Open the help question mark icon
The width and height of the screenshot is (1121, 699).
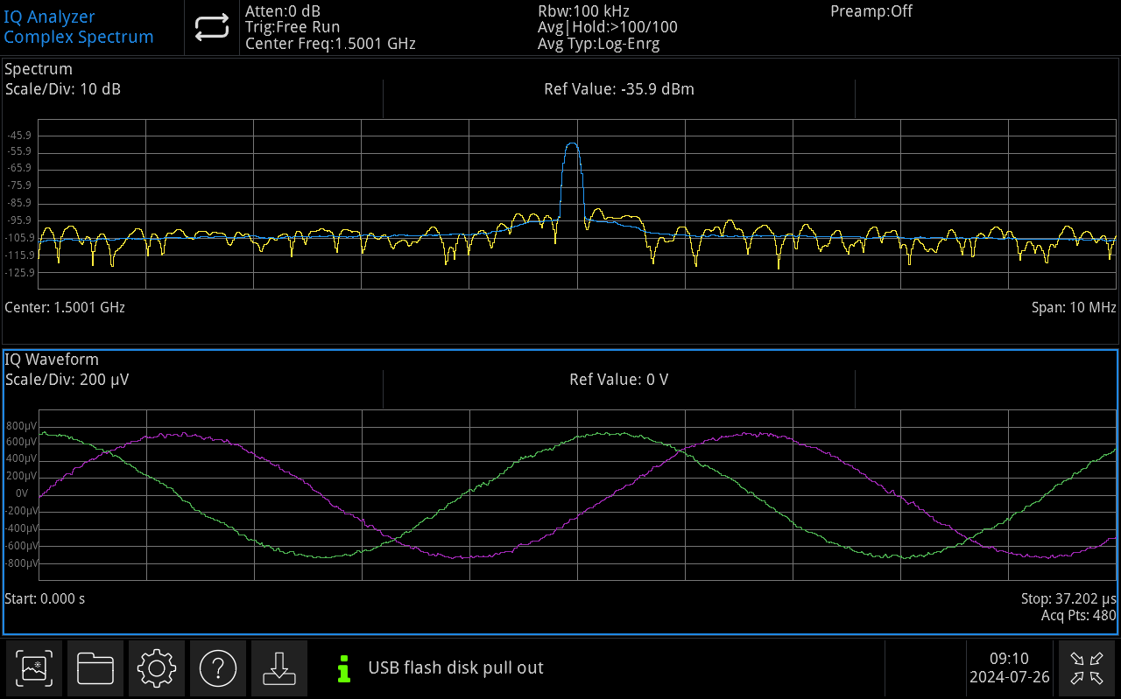click(x=218, y=668)
